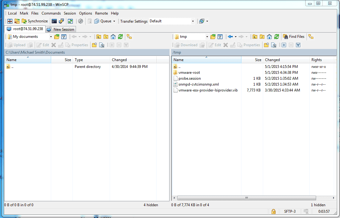
Task: Click the local directory tree icon
Action: 130,37
